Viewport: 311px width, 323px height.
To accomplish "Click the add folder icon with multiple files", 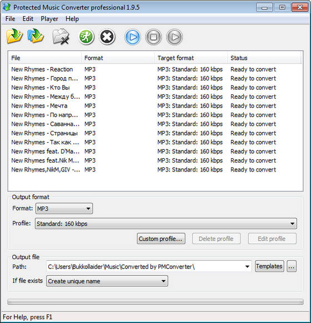I will 36,36.
